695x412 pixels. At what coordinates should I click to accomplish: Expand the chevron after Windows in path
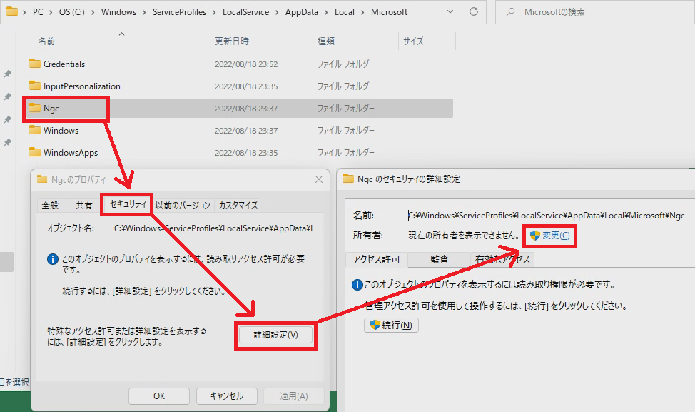coord(145,12)
